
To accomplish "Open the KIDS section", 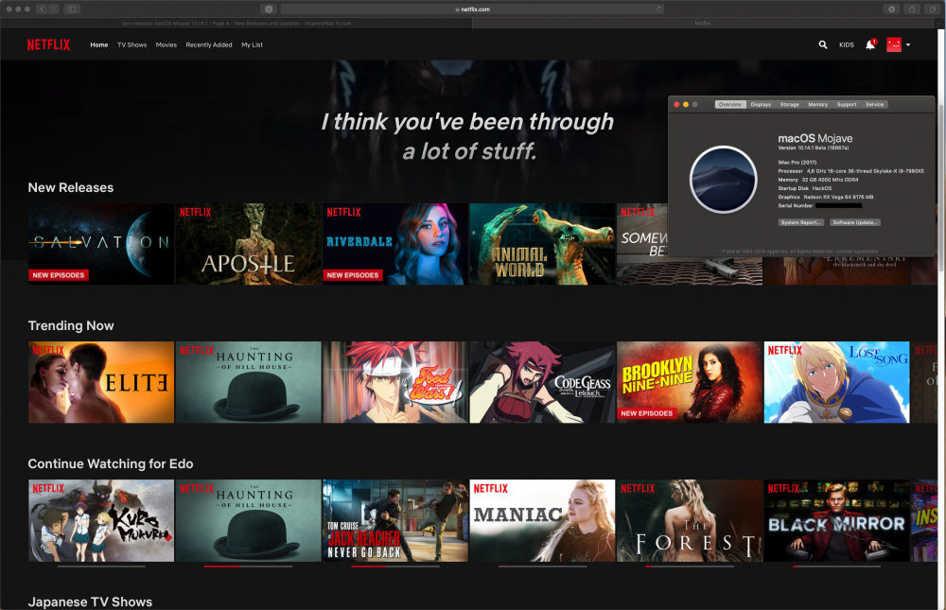I will coord(847,44).
